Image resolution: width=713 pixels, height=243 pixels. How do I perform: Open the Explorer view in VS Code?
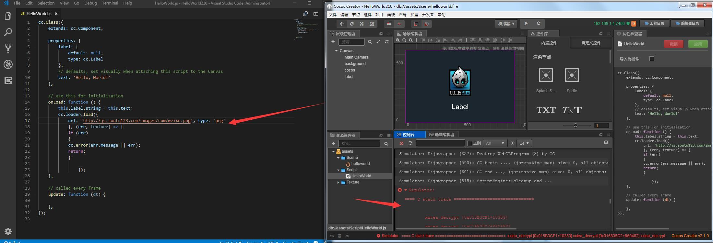[x=8, y=16]
